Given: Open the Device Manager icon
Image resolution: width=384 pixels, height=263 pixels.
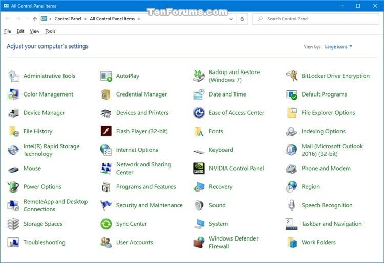Looking at the screenshot, I should 13,113.
